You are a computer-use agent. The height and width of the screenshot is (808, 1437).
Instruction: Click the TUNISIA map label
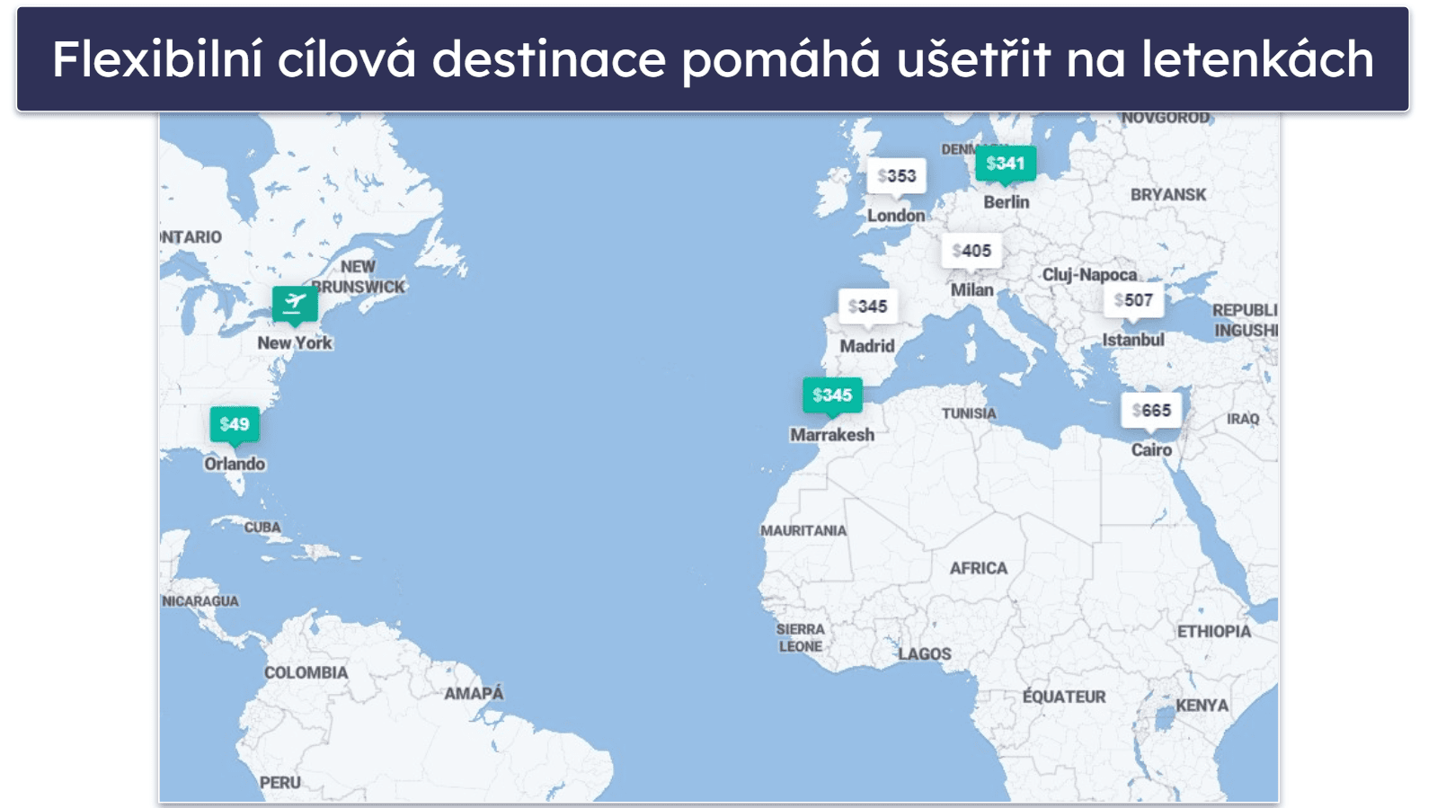(x=969, y=413)
